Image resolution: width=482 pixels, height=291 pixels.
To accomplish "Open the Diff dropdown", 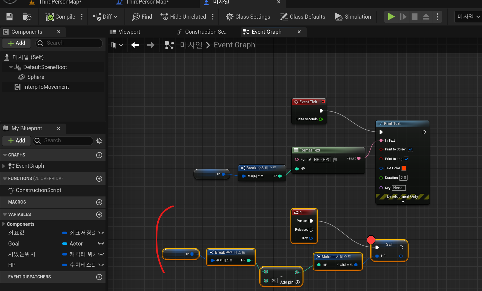I will pyautogui.click(x=105, y=17).
